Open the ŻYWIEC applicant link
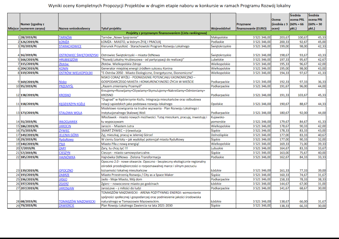 (64, 131)
